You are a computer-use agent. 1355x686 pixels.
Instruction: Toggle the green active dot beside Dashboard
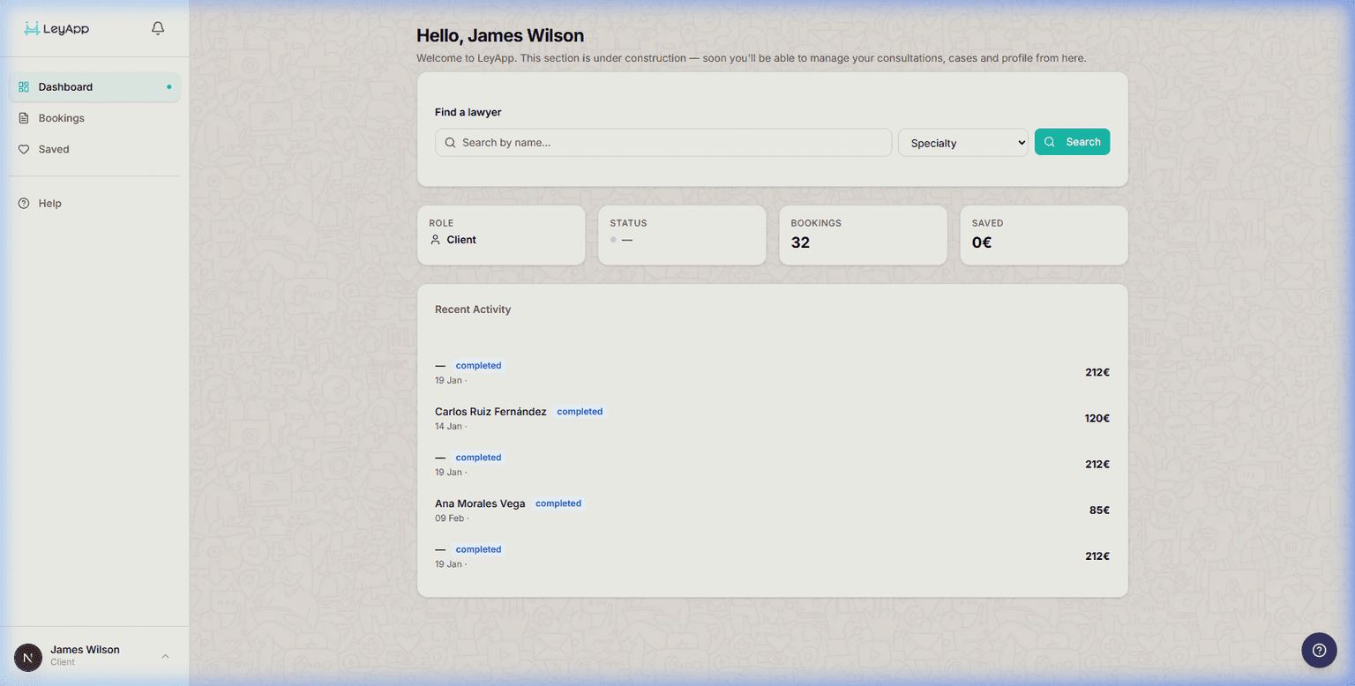(168, 86)
